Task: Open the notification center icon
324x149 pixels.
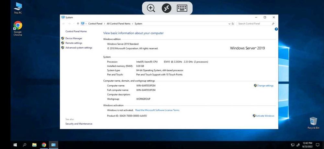Action: coord(318,145)
